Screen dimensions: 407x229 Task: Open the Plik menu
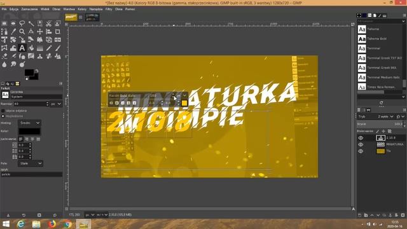tap(4, 9)
